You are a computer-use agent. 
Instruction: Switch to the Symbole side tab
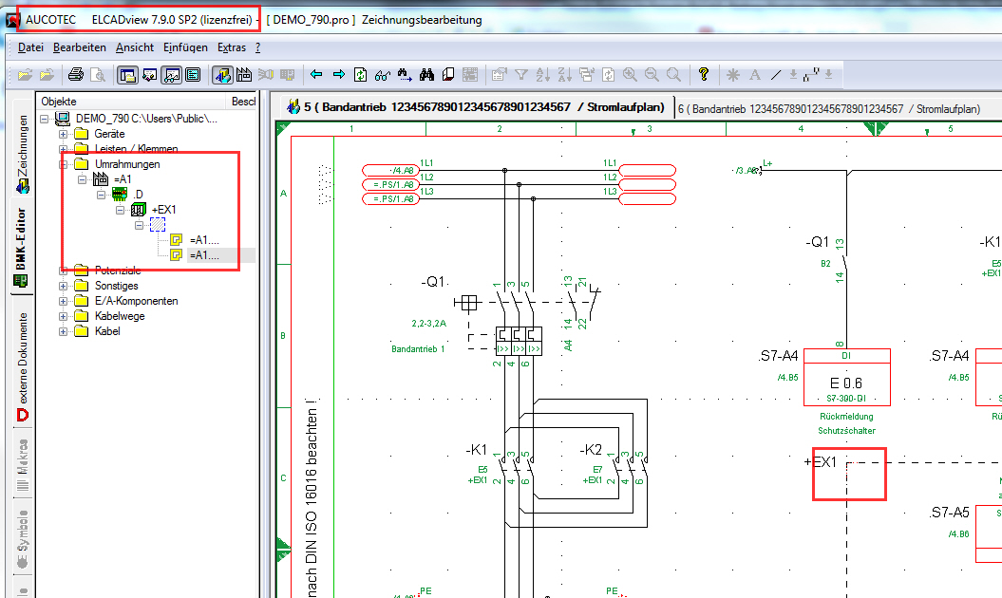[x=23, y=538]
